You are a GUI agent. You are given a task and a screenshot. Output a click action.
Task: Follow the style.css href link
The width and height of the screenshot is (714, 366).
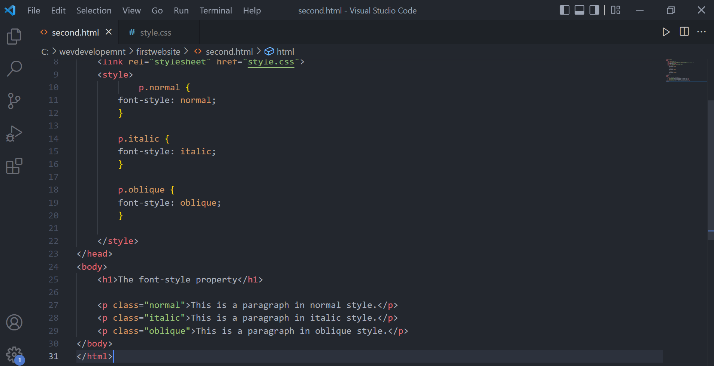pos(271,62)
